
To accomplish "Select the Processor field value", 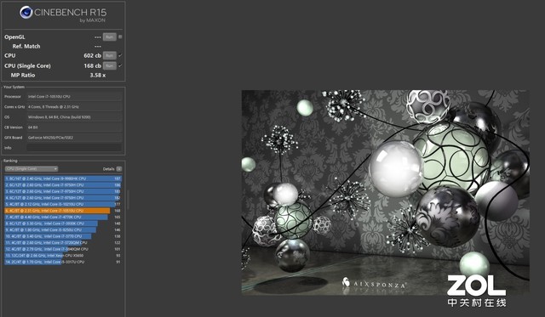I will click(74, 96).
